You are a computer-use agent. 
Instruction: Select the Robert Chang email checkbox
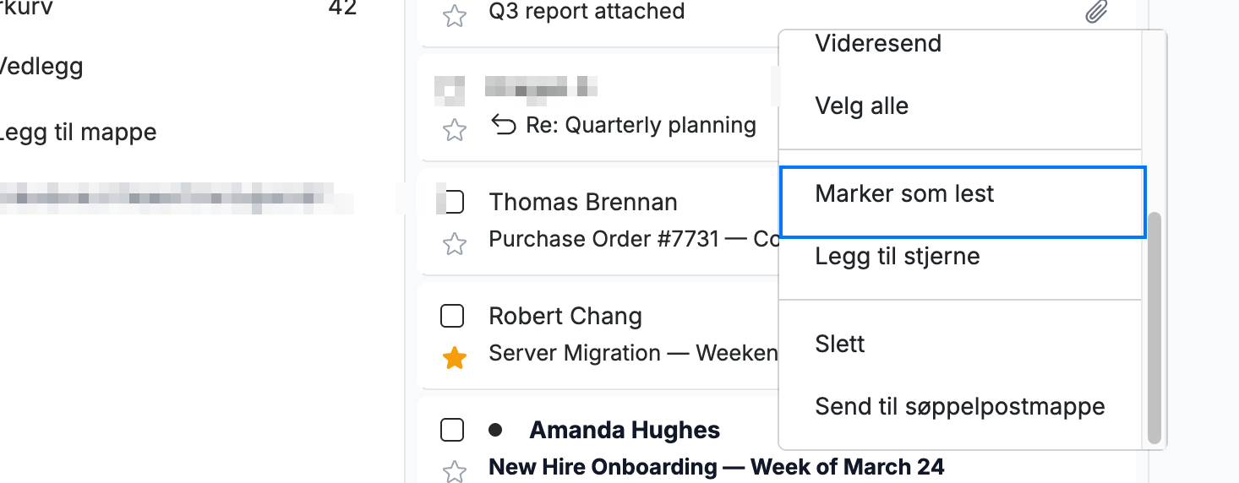click(453, 317)
